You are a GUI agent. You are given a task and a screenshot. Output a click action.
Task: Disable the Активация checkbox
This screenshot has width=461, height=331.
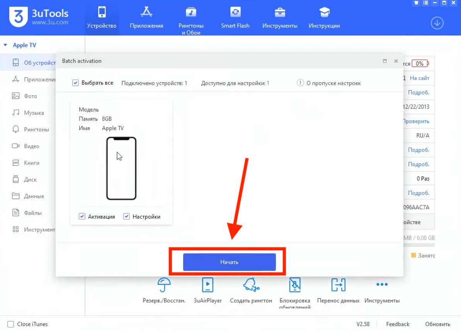pyautogui.click(x=82, y=216)
